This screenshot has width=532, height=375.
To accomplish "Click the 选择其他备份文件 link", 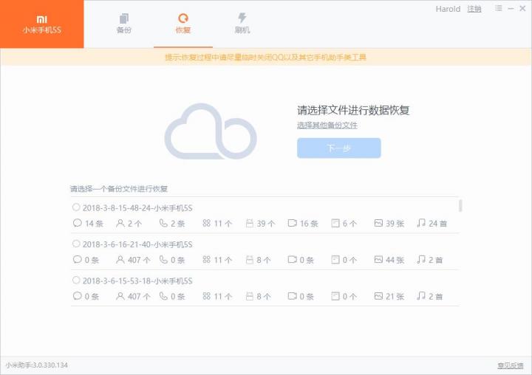I will click(327, 125).
